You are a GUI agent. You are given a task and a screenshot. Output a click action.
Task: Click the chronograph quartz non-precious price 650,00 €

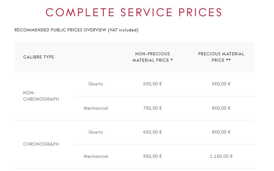[152, 132]
